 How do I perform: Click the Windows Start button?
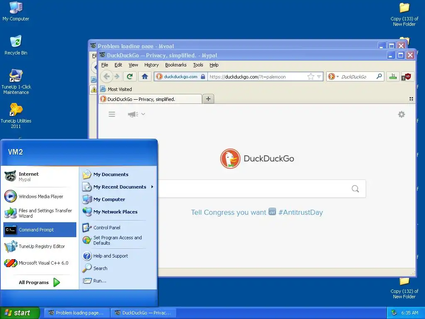tap(20, 313)
